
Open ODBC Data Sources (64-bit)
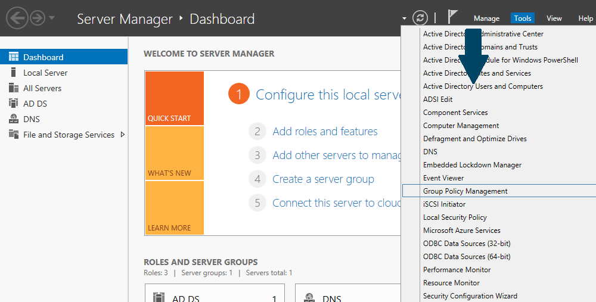467,256
